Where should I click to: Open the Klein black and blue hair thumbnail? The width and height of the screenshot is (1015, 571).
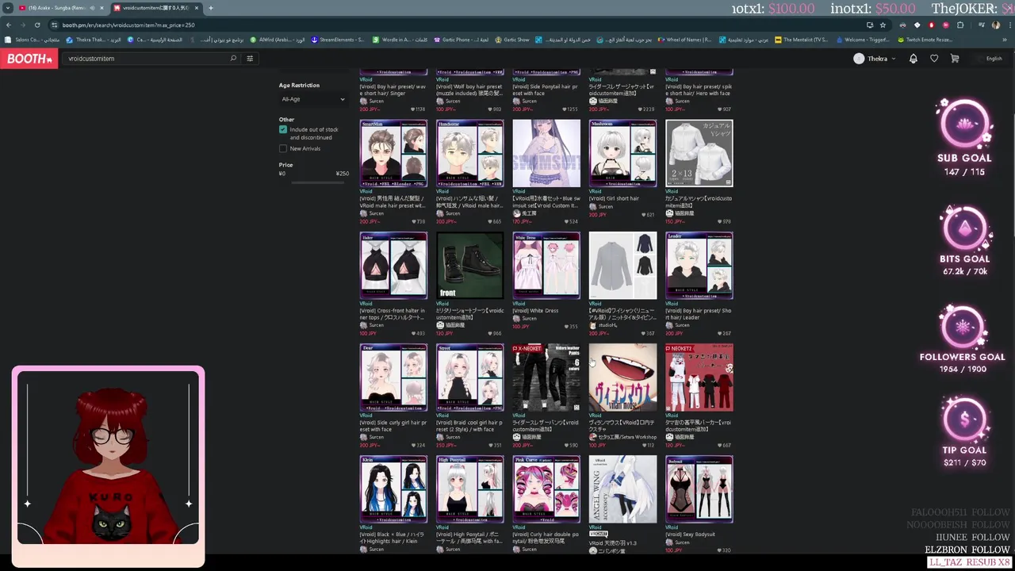pyautogui.click(x=393, y=489)
